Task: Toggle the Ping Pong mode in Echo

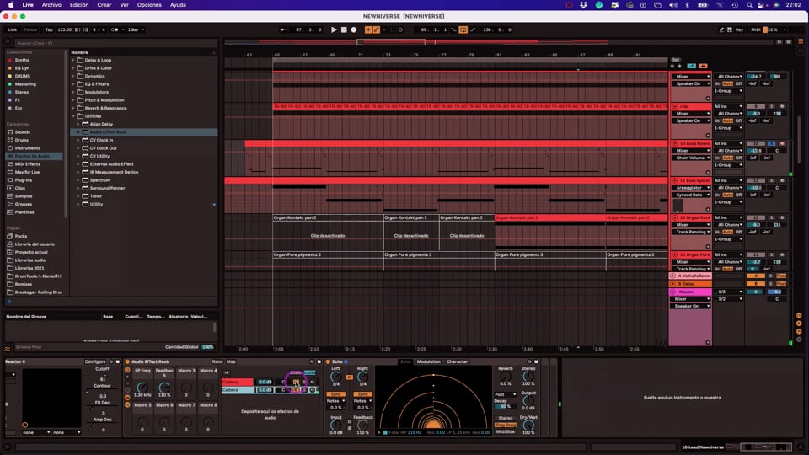Action: 506,425
